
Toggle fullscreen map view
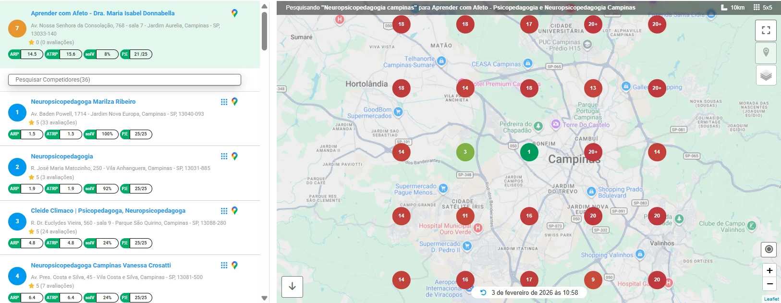tap(766, 30)
